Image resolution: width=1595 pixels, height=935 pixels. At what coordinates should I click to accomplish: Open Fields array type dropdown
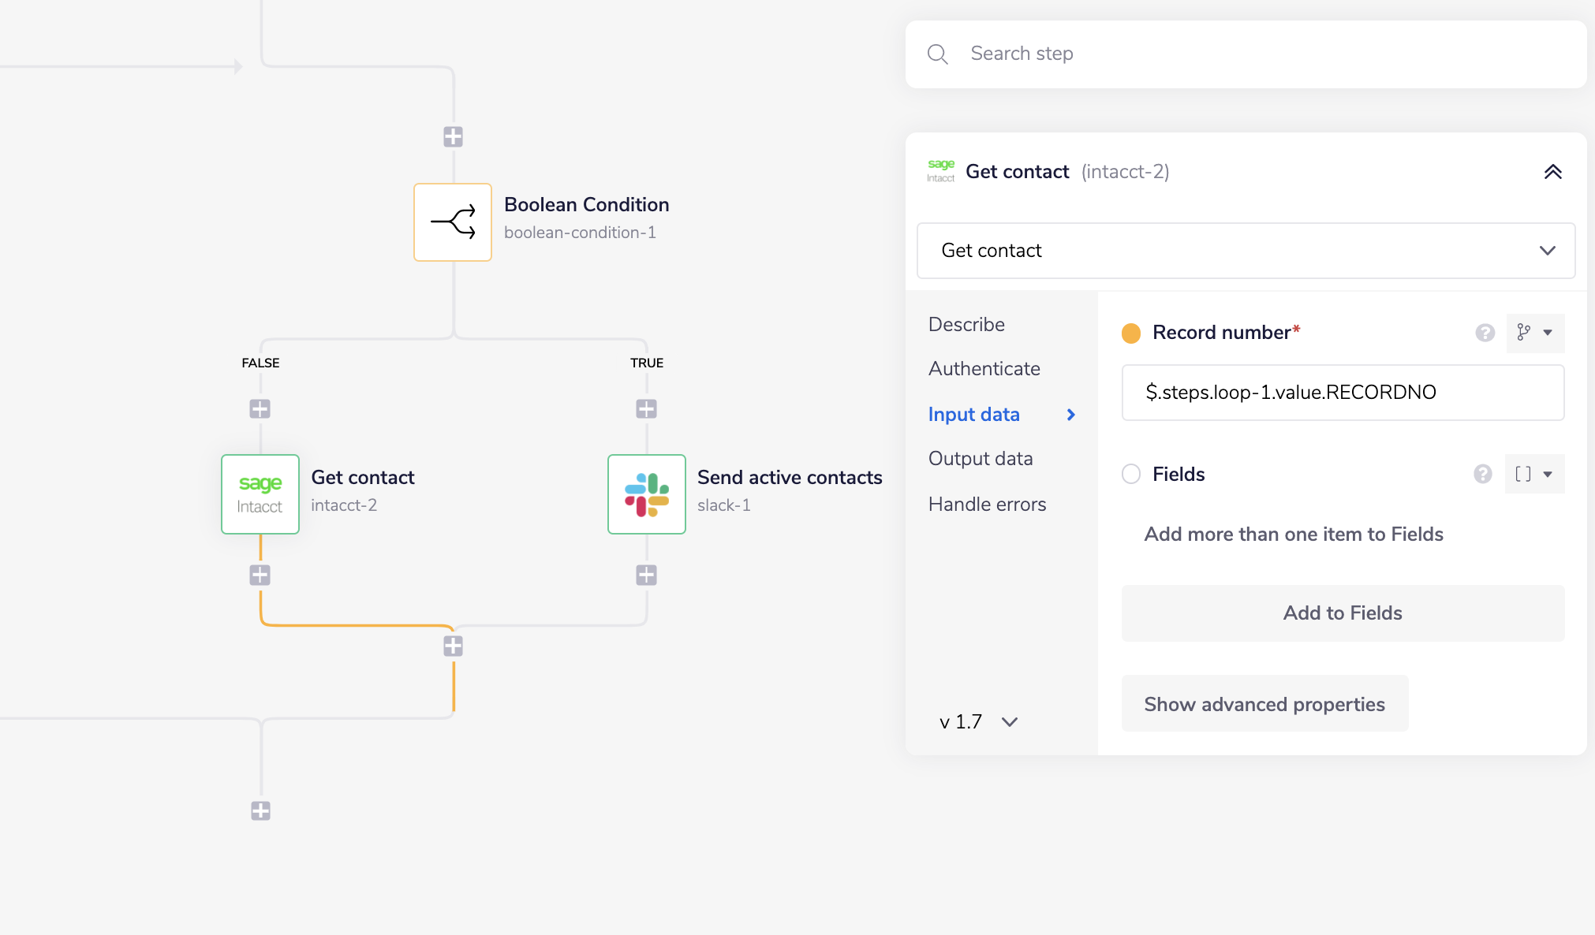(x=1535, y=474)
